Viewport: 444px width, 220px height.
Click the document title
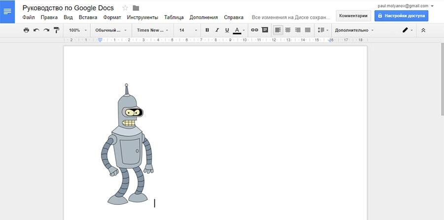[68, 8]
